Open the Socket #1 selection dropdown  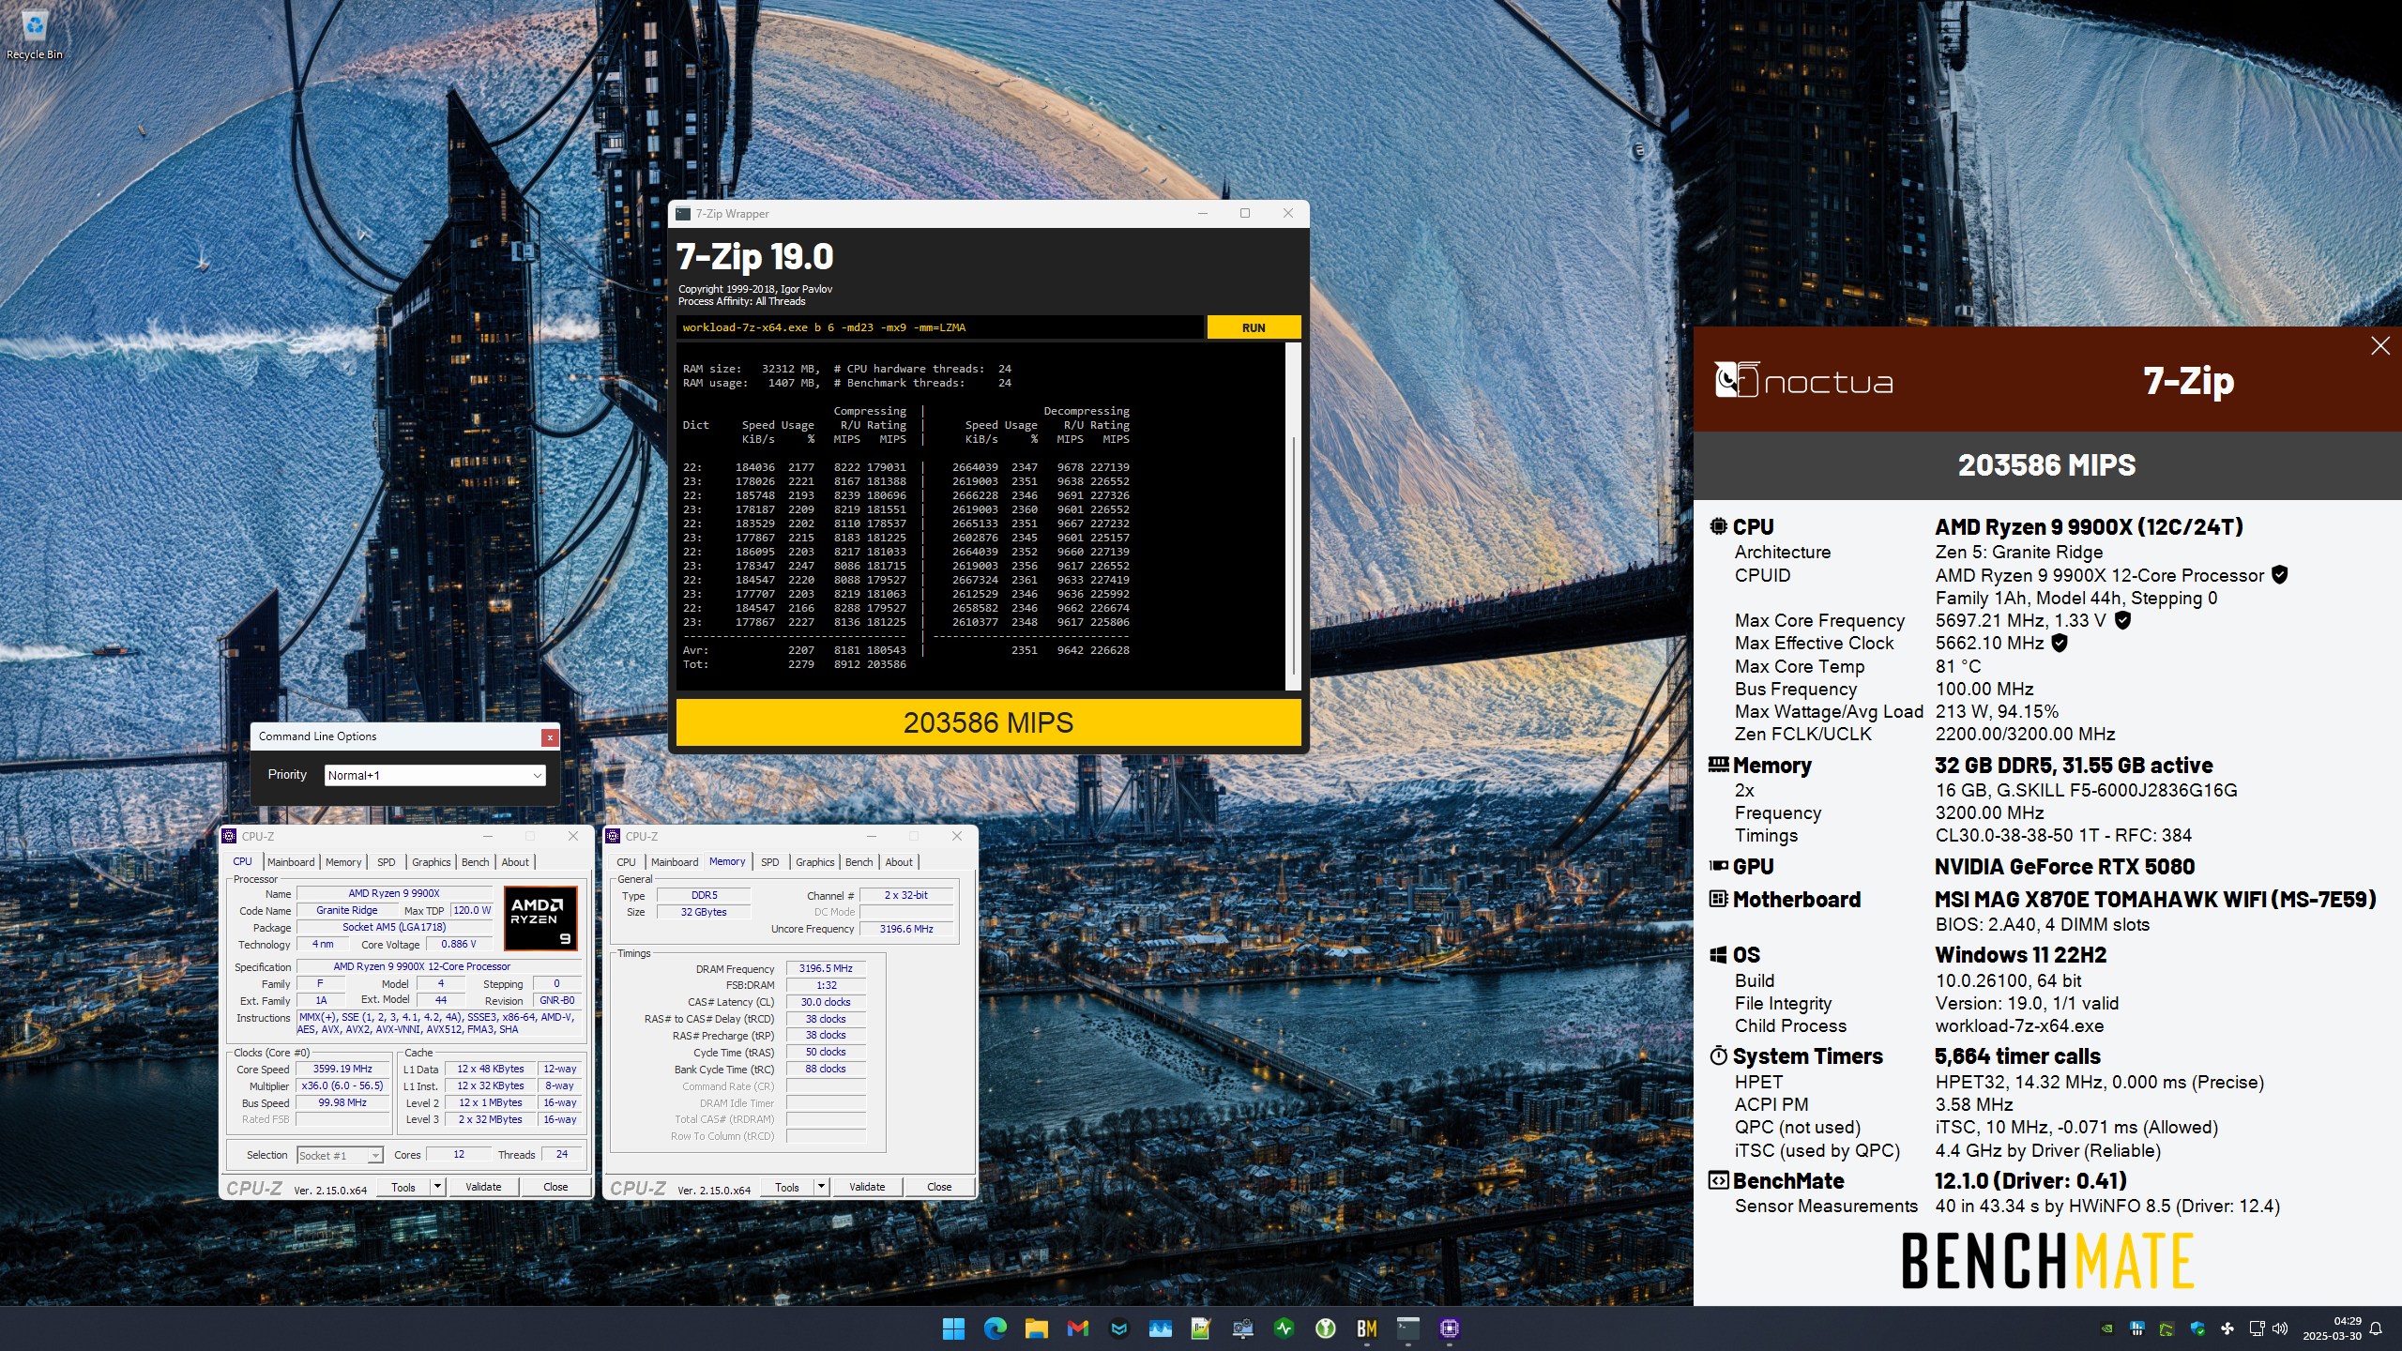(x=340, y=1155)
